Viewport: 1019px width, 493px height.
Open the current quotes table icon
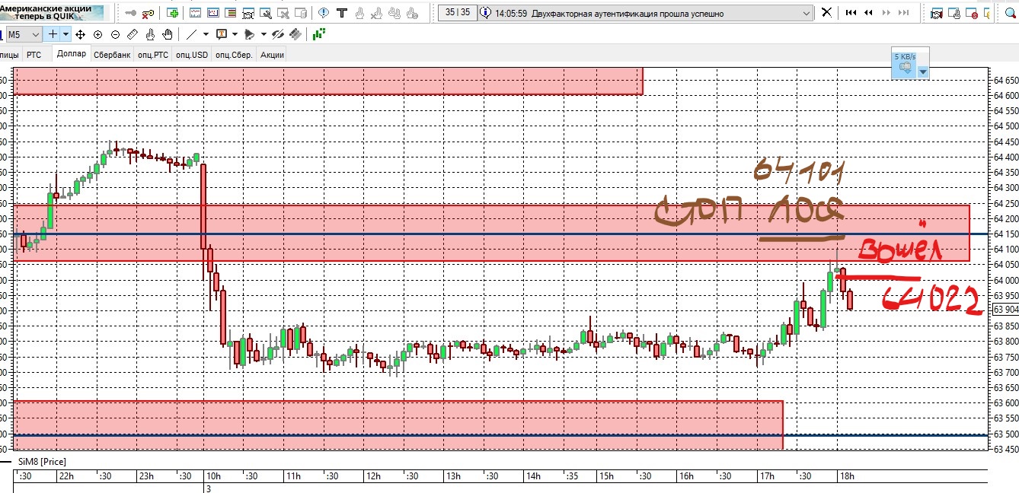coord(195,13)
